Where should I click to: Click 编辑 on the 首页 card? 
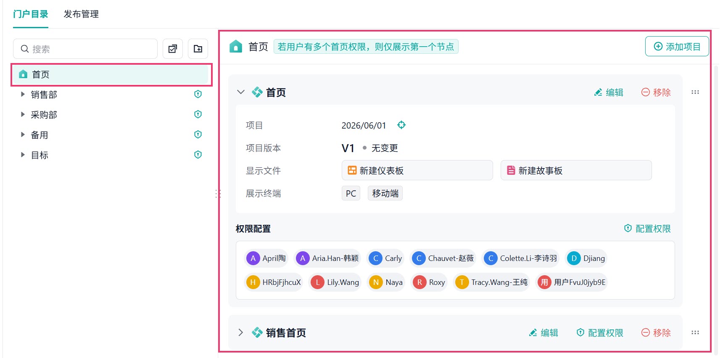609,92
